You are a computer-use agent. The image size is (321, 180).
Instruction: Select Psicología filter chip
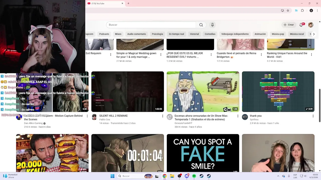[157, 34]
